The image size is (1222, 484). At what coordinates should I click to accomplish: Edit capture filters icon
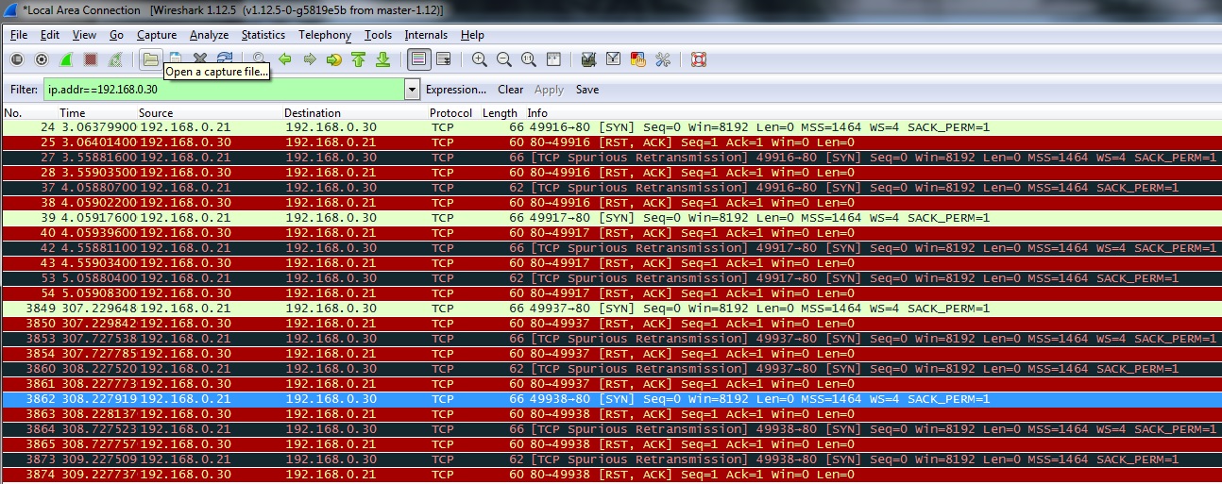[588, 59]
